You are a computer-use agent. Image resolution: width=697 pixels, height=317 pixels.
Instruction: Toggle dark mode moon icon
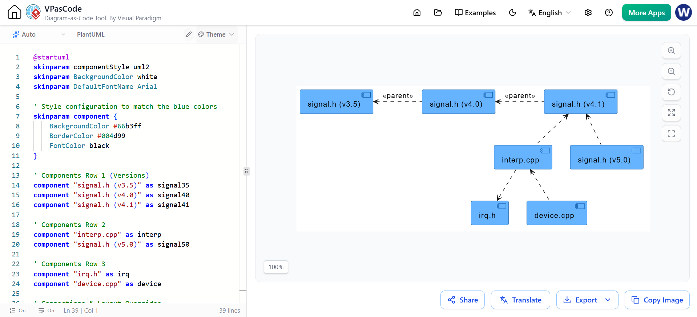click(x=512, y=13)
